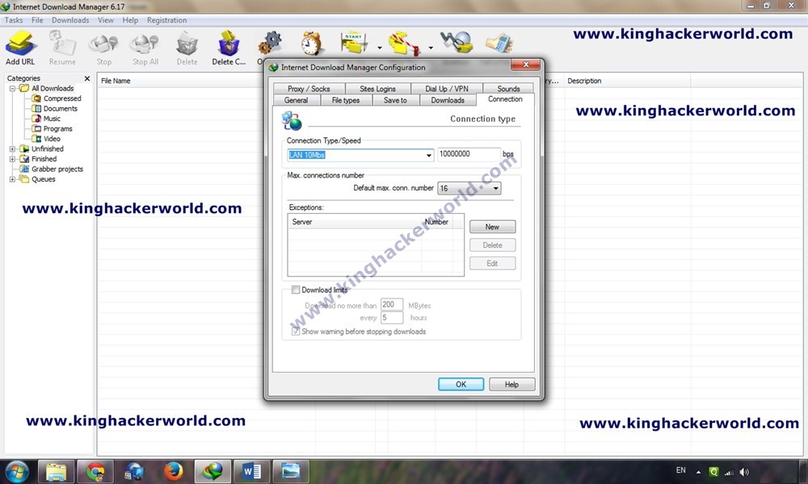This screenshot has width=808, height=484.
Task: Open the Stop Queue dropdown arrow
Action: (x=431, y=48)
